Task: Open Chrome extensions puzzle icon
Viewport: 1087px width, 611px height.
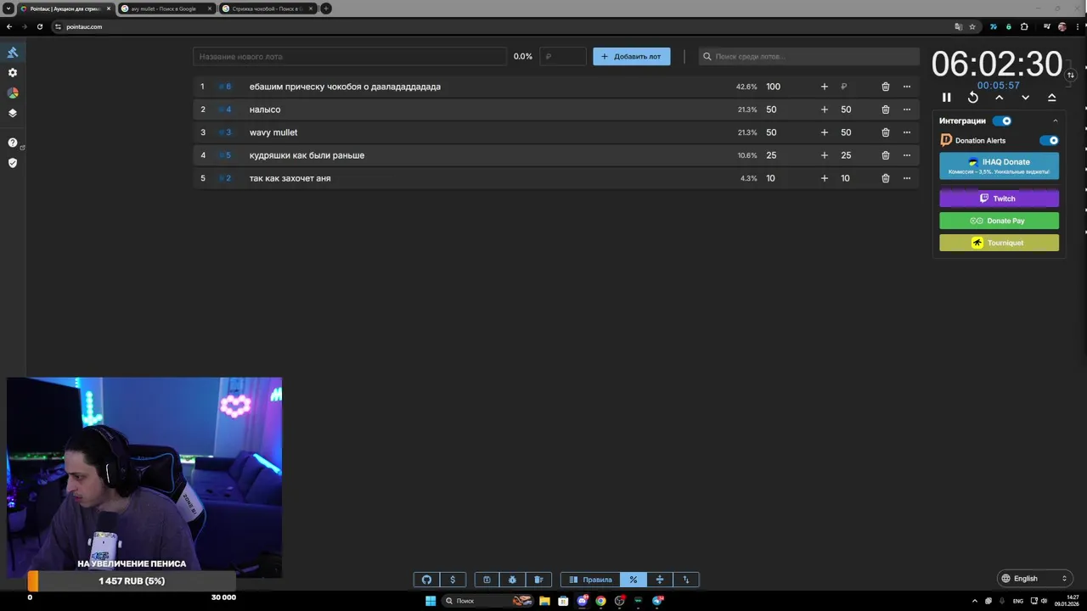Action: [1024, 26]
